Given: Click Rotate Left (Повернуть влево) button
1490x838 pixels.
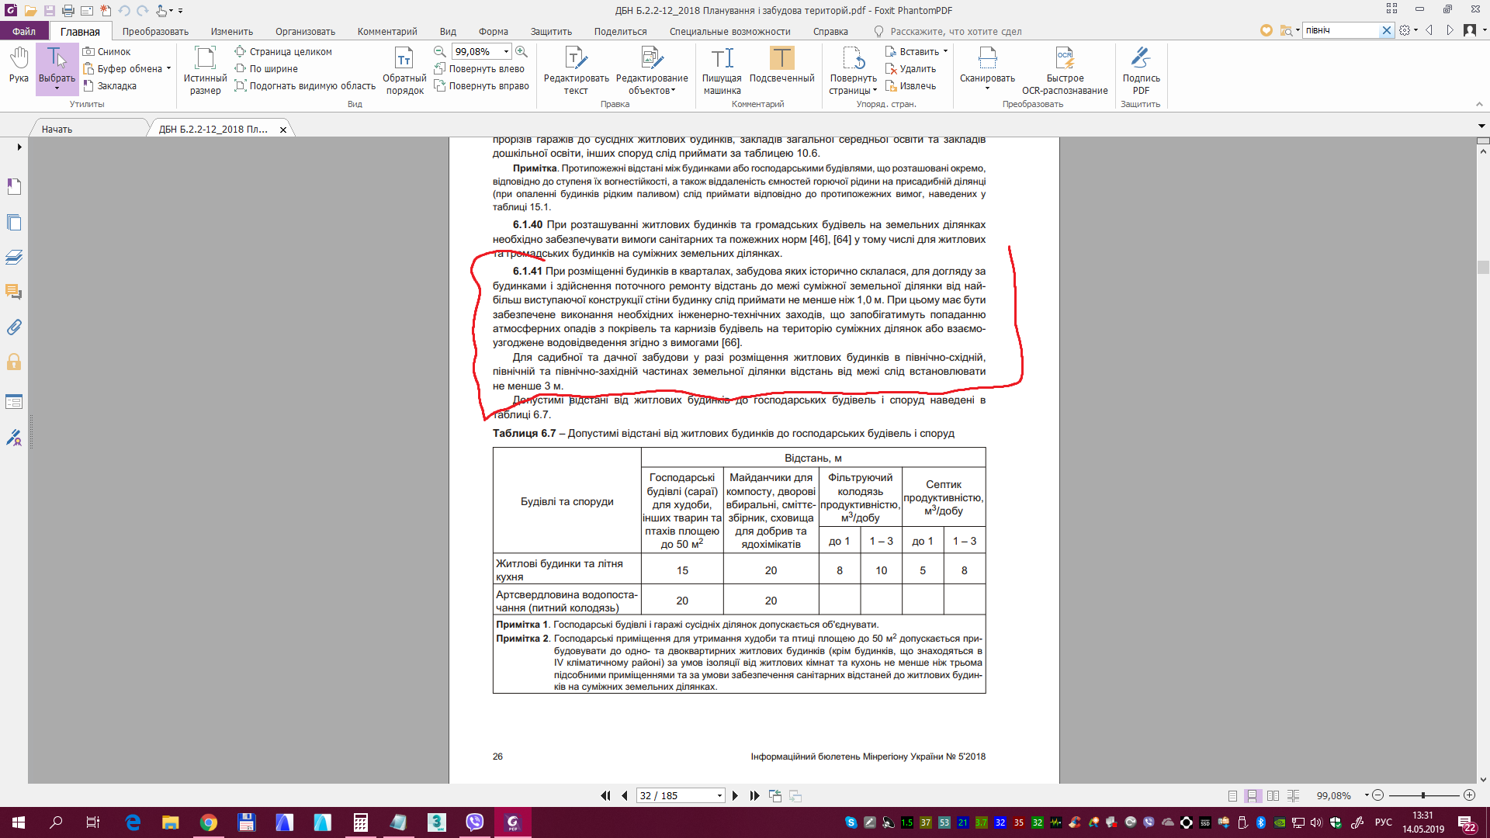Looking at the screenshot, I should (x=480, y=69).
